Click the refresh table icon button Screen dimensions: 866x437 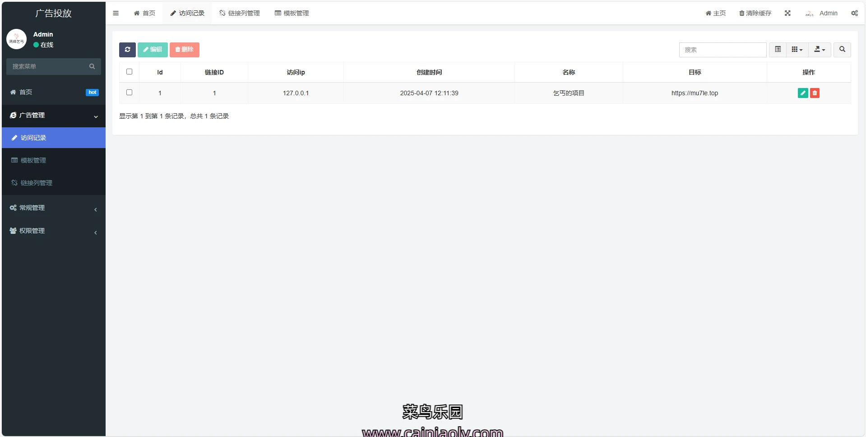pyautogui.click(x=127, y=50)
